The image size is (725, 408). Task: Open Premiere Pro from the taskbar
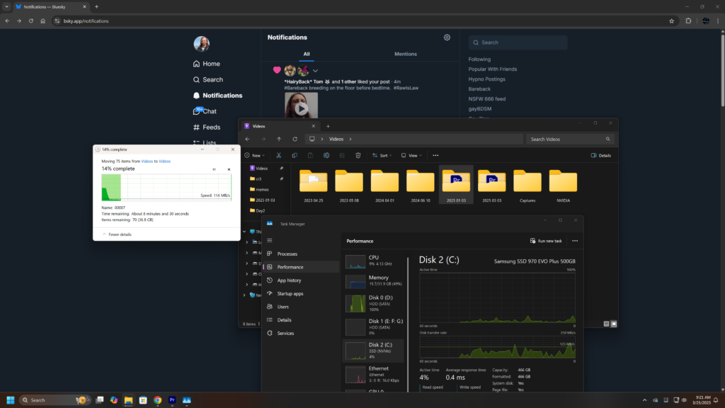[173, 400]
